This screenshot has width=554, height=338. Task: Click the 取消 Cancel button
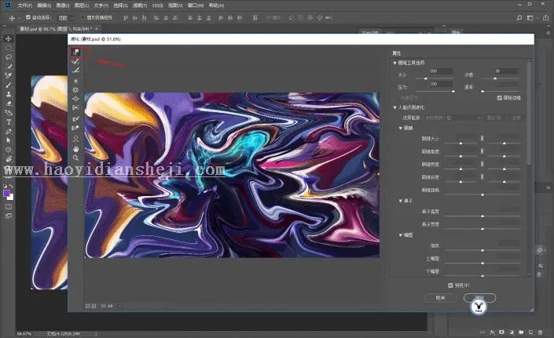440,298
